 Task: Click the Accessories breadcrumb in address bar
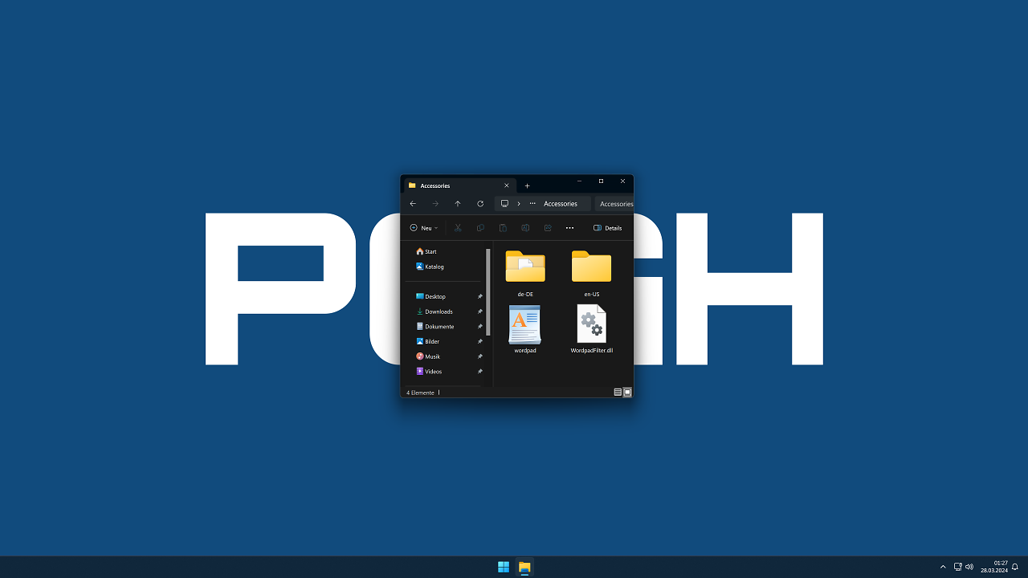pyautogui.click(x=561, y=204)
